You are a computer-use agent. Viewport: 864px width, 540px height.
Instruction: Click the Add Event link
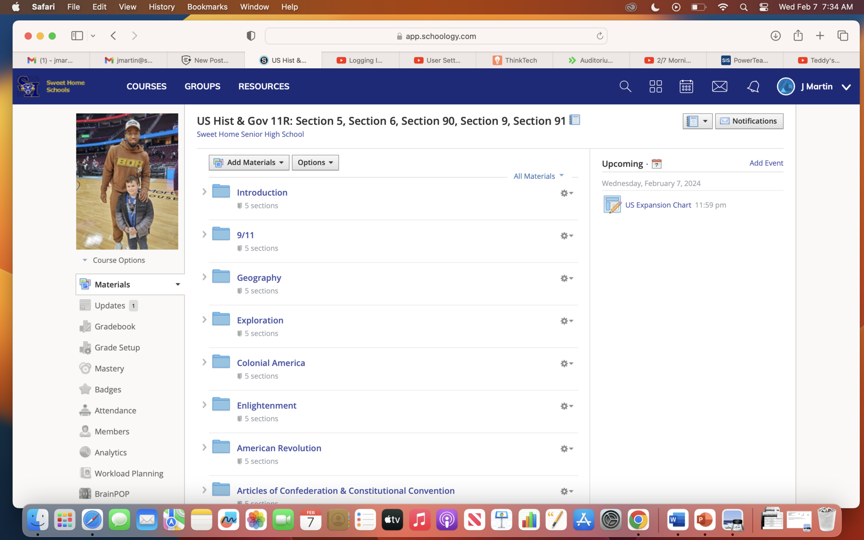766,163
